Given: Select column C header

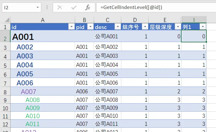Looking at the screenshot, I should click(108, 20).
